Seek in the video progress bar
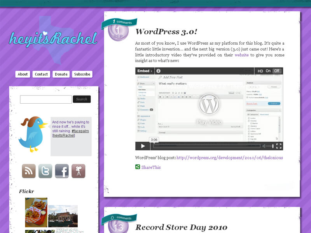The height and width of the screenshot is (233, 311). pyautogui.click(x=206, y=146)
